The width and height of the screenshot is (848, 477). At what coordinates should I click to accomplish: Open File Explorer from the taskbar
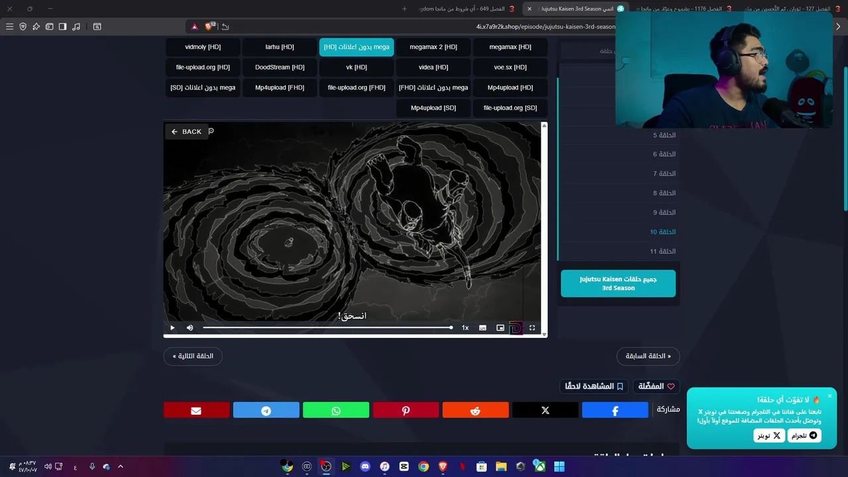coord(501,466)
